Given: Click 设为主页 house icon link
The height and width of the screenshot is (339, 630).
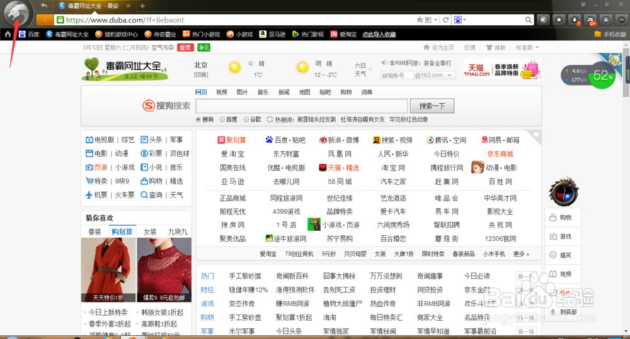Looking at the screenshot, I should pyautogui.click(x=438, y=47).
